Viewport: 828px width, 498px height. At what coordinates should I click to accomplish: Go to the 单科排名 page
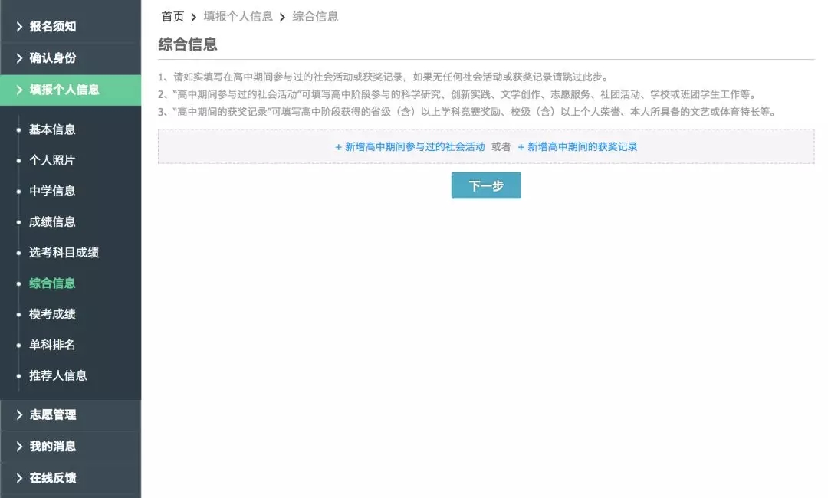pos(52,345)
